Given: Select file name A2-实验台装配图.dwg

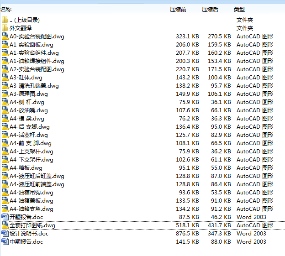Looking at the screenshot, I should click(x=37, y=69).
